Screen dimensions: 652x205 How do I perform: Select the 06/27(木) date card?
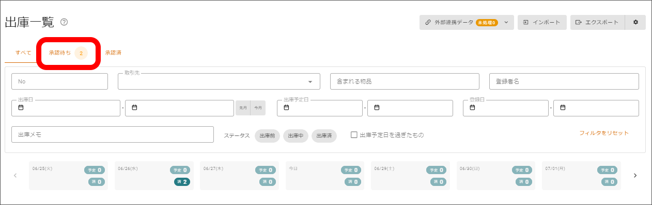(239, 176)
